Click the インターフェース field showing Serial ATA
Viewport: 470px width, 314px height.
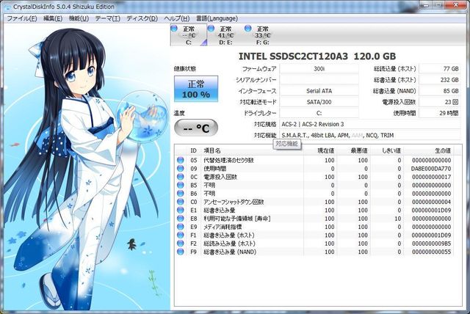coord(319,91)
